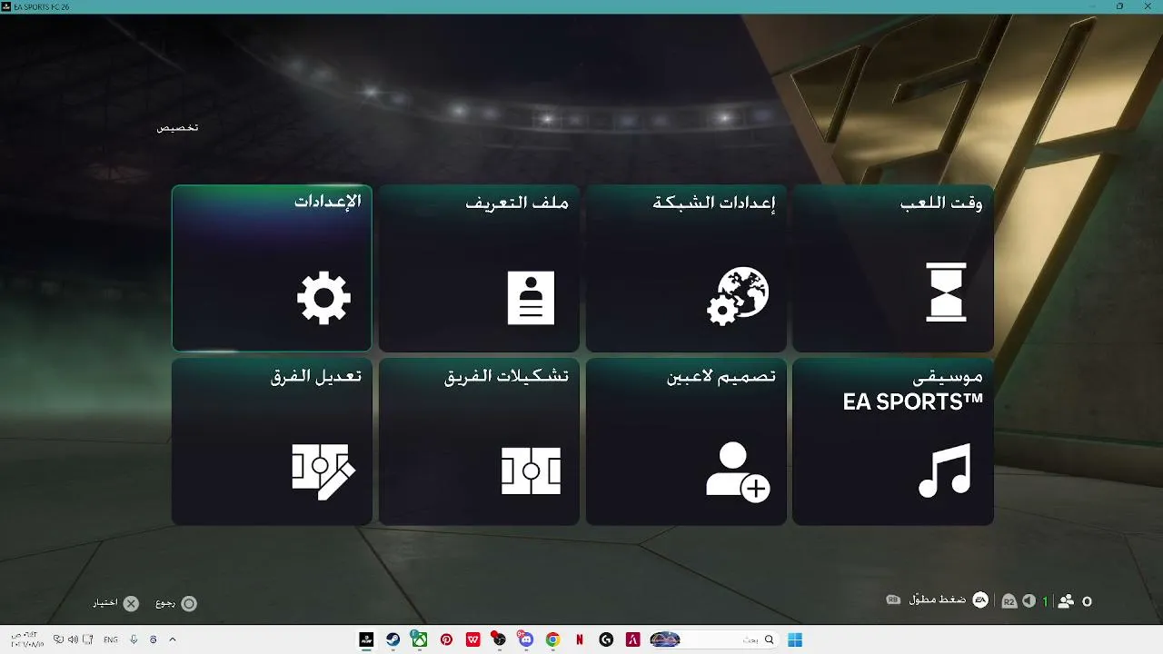Screen dimensions: 1163x654
Task: Open Netflix from the taskbar
Action: (x=580, y=639)
